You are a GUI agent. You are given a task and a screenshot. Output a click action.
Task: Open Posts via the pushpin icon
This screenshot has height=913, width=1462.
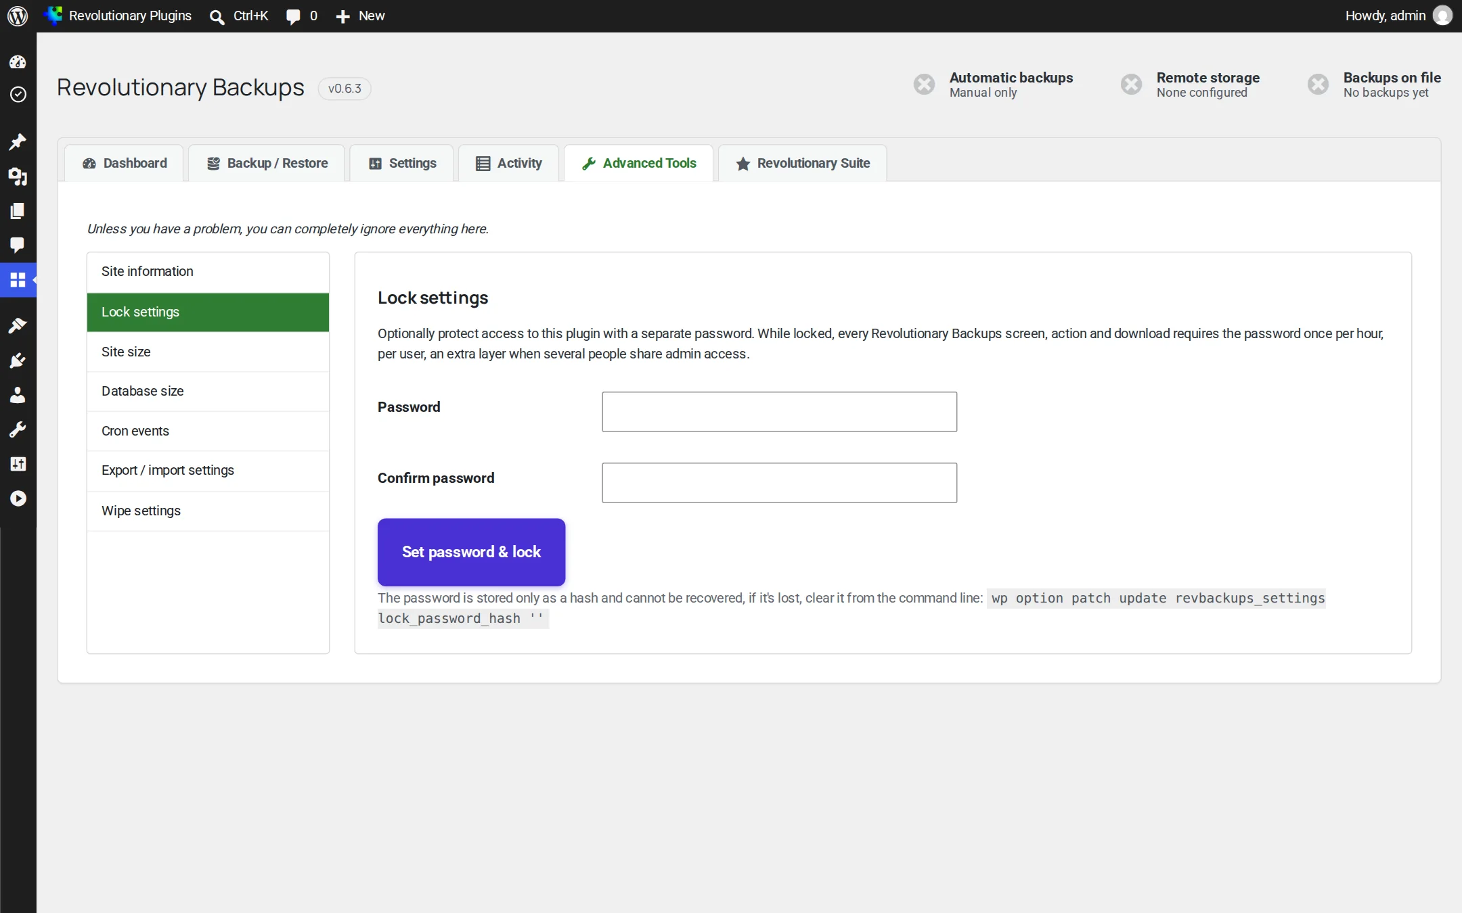[18, 141]
